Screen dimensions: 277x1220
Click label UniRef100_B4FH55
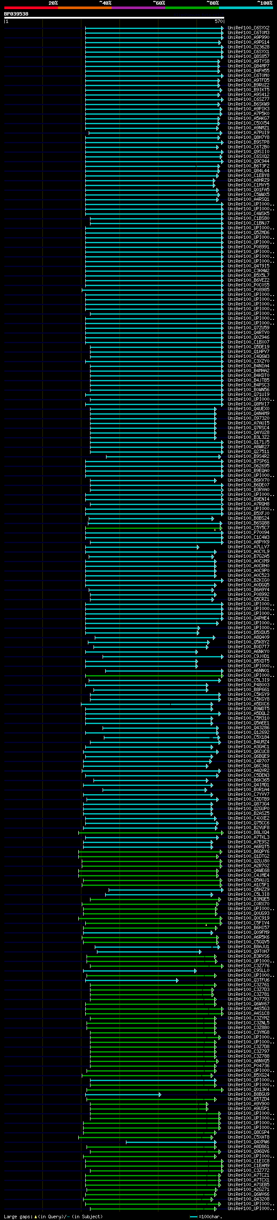[x=248, y=71]
